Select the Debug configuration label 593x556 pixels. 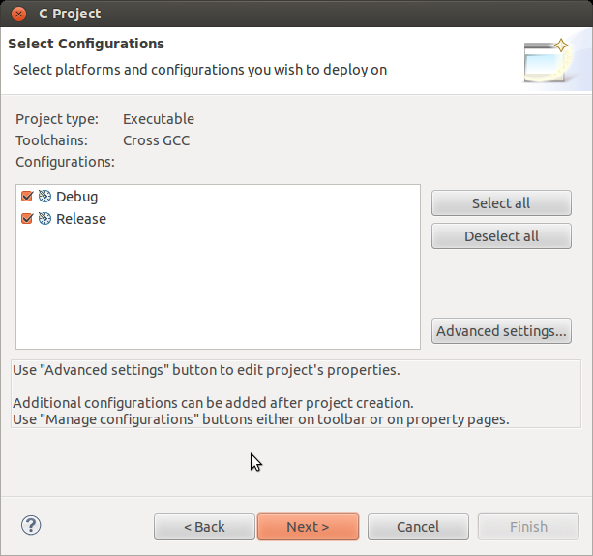76,197
